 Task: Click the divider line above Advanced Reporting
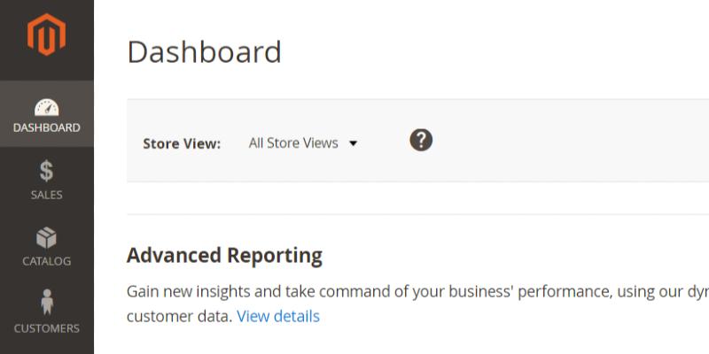click(x=417, y=214)
